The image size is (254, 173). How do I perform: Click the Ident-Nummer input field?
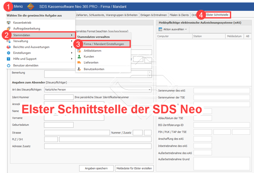(x=59, y=97)
